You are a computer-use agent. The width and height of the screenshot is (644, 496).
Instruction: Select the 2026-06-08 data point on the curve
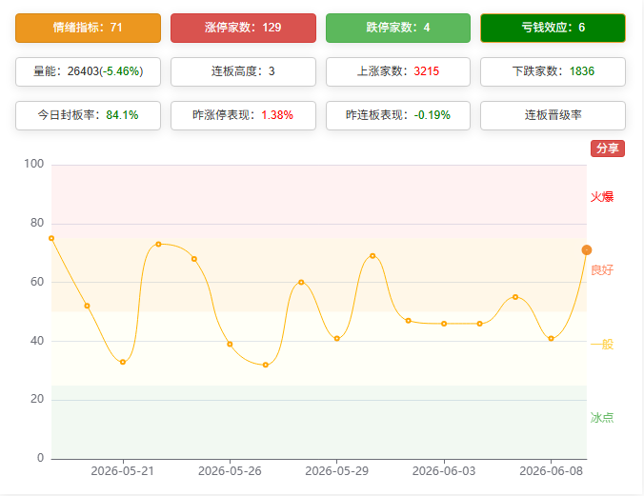pyautogui.click(x=552, y=339)
